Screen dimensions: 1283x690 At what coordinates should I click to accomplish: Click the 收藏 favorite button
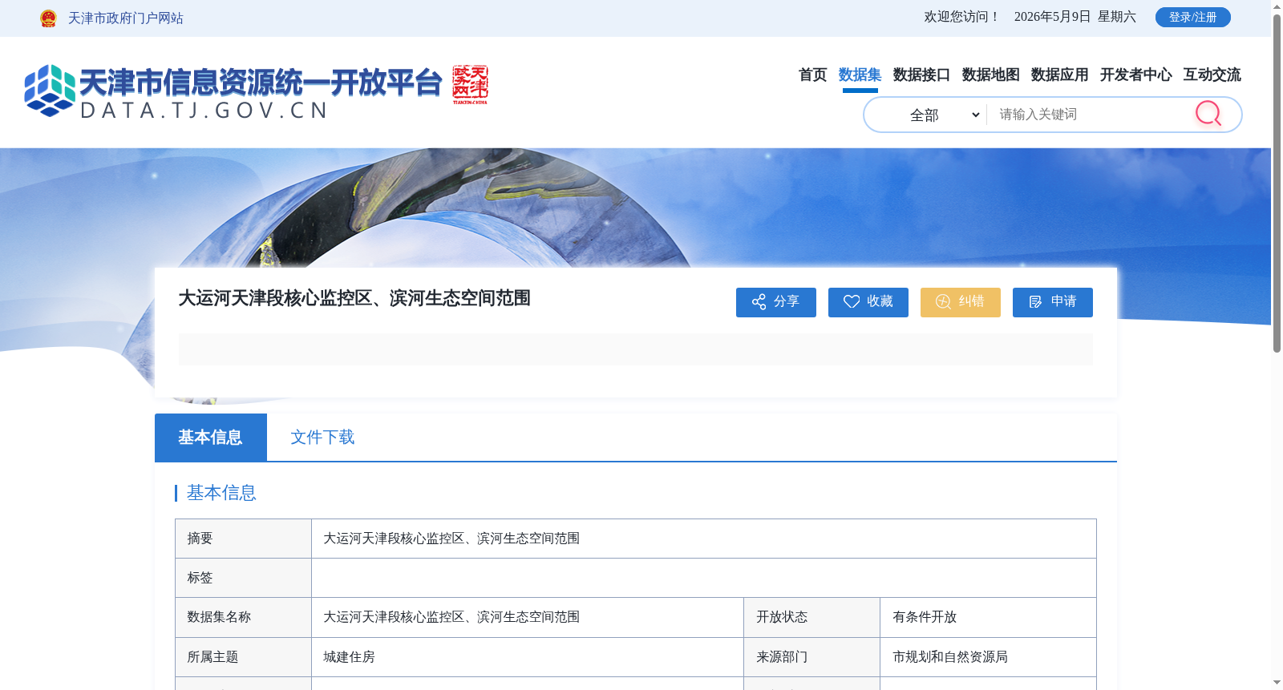868,302
